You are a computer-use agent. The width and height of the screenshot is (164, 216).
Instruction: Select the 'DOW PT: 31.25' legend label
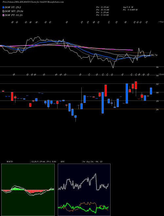[13, 15]
